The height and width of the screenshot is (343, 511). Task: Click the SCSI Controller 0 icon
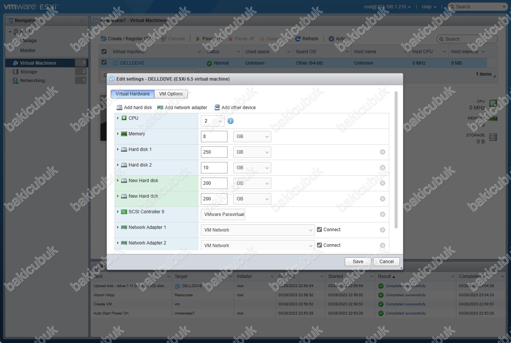click(124, 212)
